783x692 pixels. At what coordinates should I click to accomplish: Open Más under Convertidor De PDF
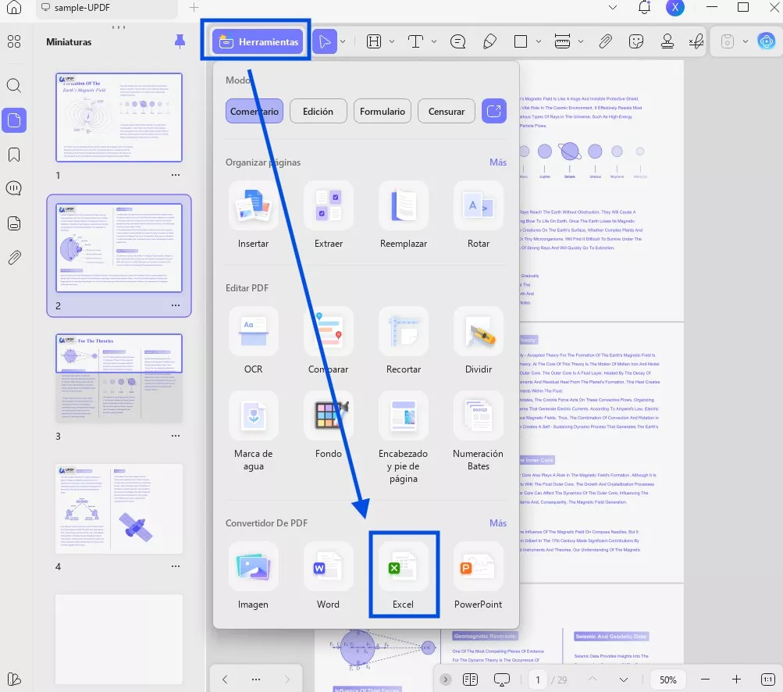pyautogui.click(x=498, y=523)
